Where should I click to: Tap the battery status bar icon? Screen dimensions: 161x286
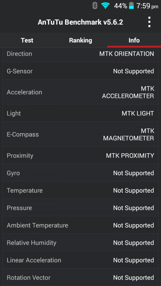tap(131, 6)
